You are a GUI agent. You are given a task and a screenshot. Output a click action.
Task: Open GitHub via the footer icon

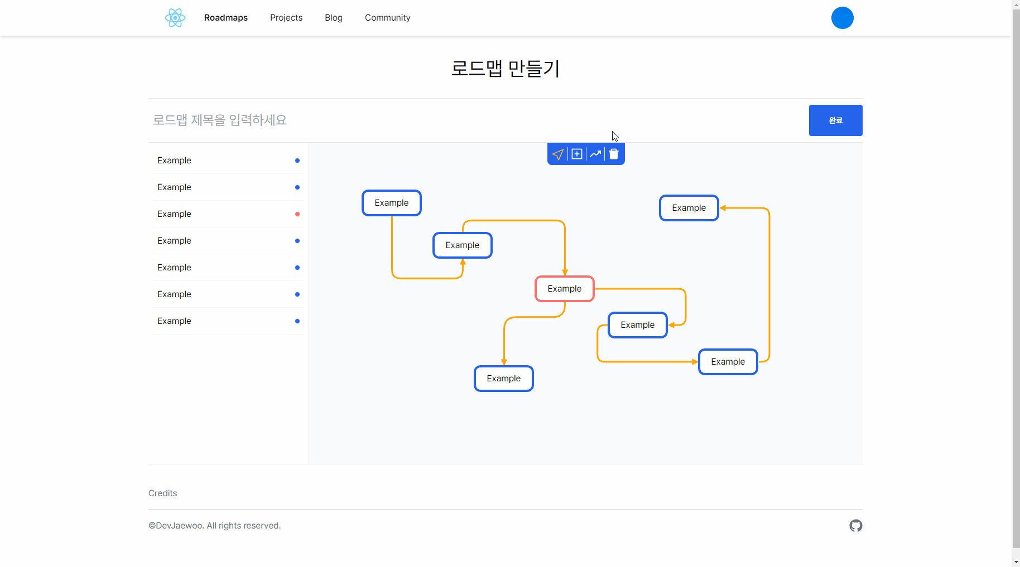tap(855, 526)
